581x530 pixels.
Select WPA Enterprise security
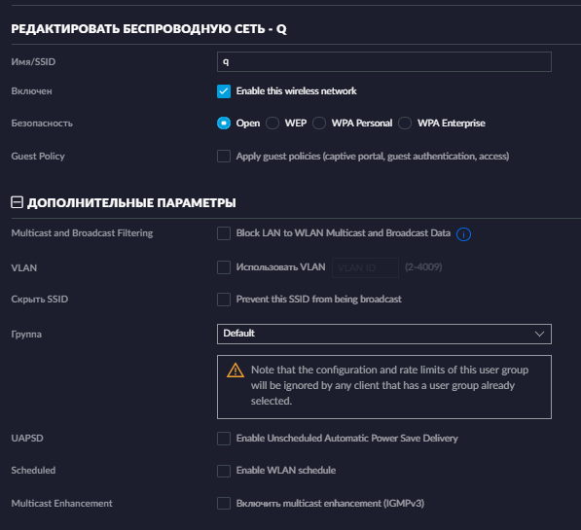405,123
